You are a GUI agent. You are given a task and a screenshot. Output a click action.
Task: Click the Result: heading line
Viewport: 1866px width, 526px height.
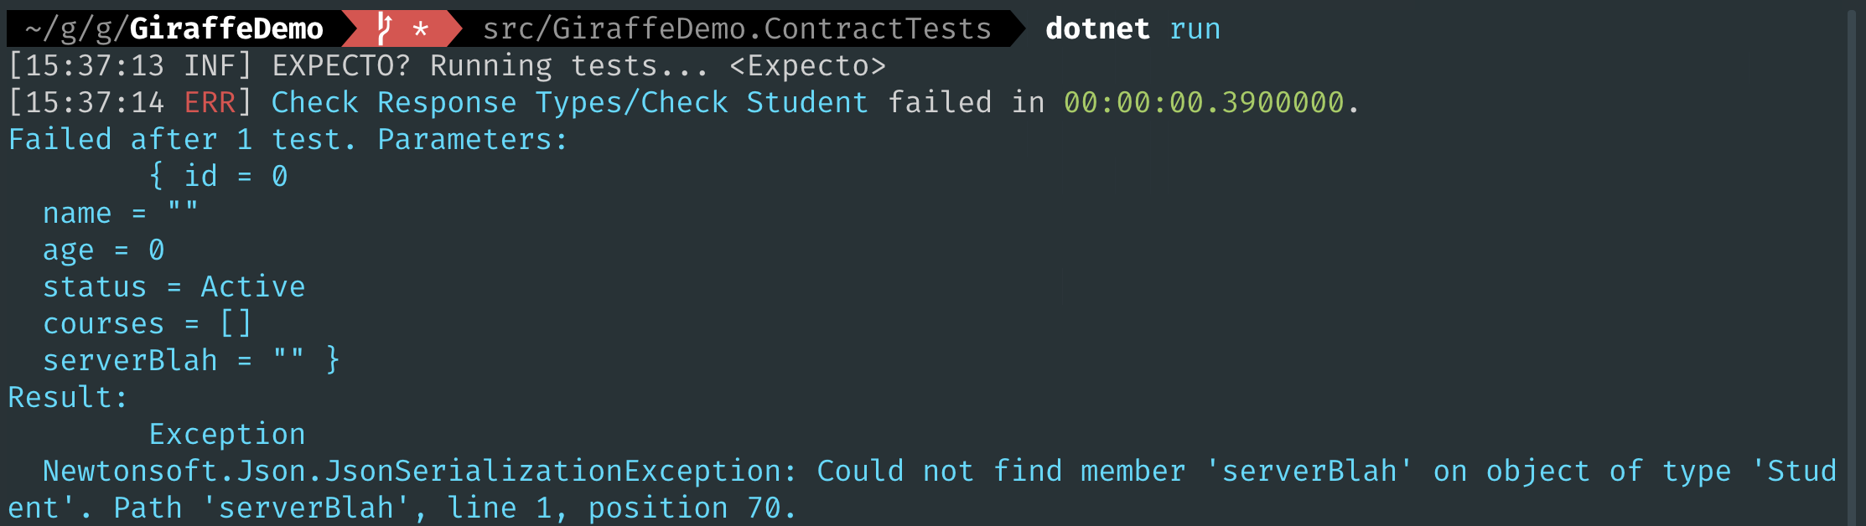point(68,398)
